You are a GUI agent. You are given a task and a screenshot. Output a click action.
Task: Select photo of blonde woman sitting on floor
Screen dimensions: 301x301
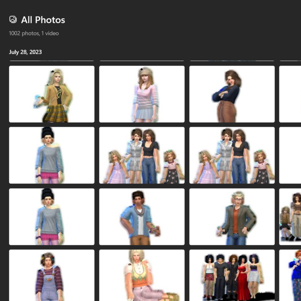[142, 275]
